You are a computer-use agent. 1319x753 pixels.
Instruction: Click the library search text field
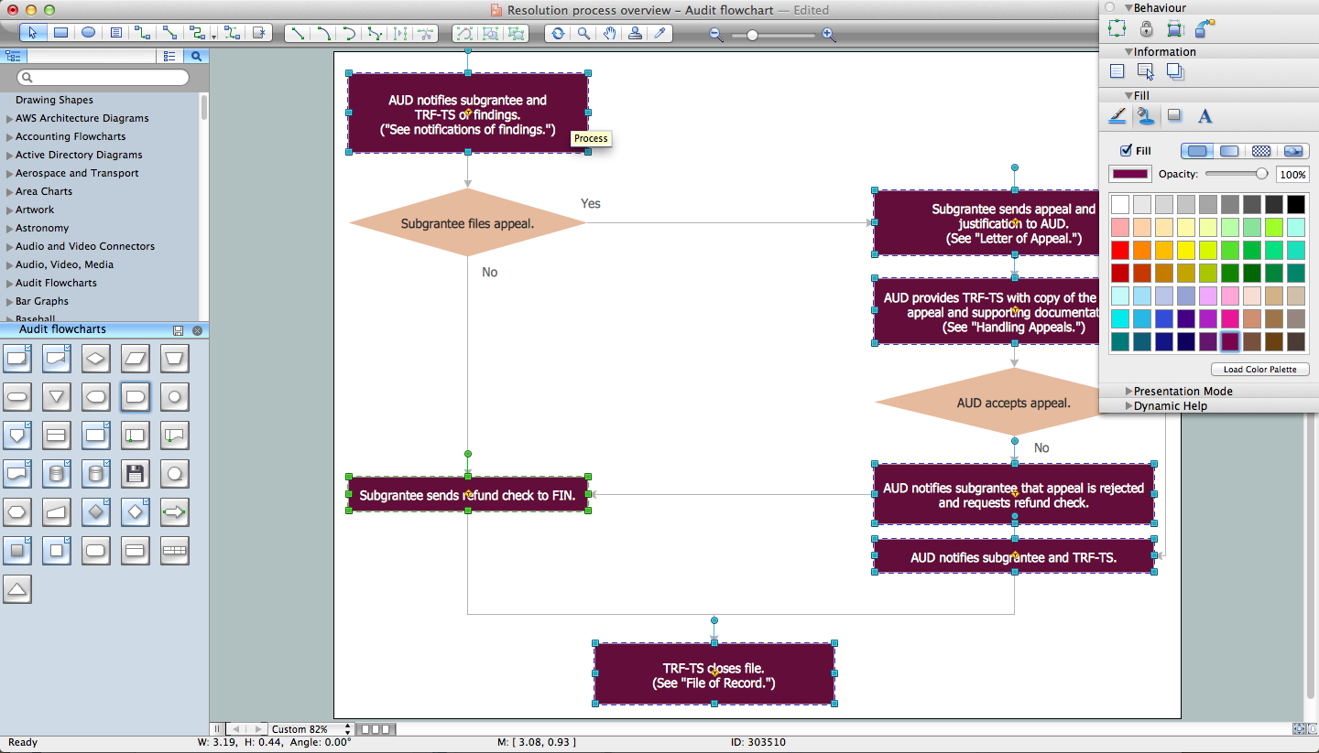[103, 78]
